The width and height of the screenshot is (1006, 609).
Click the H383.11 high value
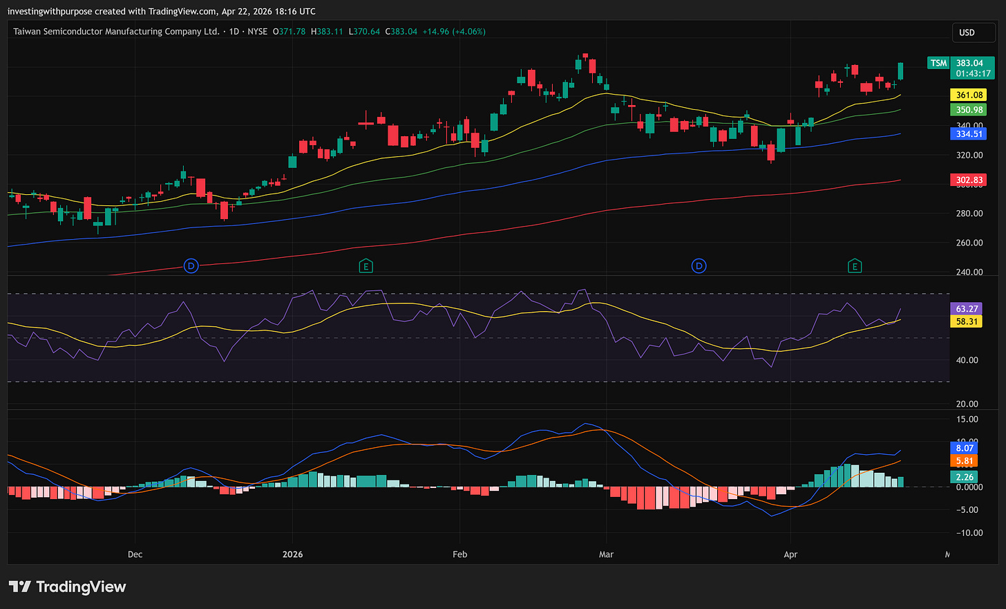(327, 32)
